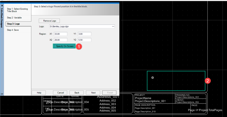Select Address_002 text
The image size is (227, 117).
click(108, 101)
